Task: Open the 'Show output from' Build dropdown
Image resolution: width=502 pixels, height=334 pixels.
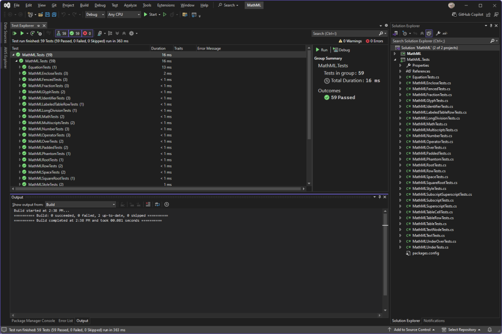Action: tap(80, 205)
